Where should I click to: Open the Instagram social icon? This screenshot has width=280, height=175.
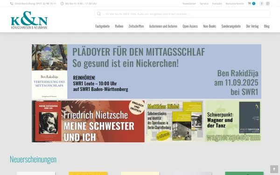pos(268,4)
